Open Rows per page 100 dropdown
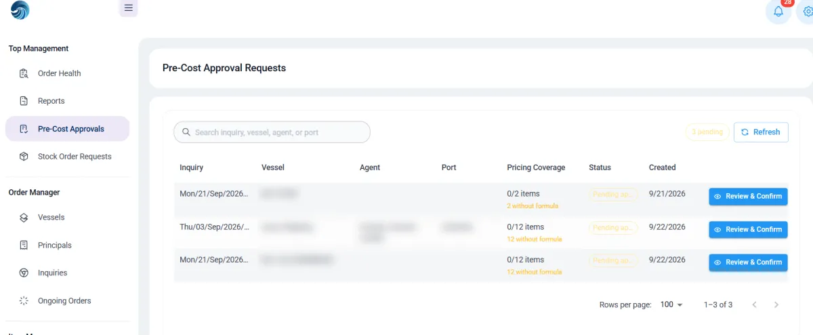Screen dimensions: 813x335 pyautogui.click(x=671, y=305)
